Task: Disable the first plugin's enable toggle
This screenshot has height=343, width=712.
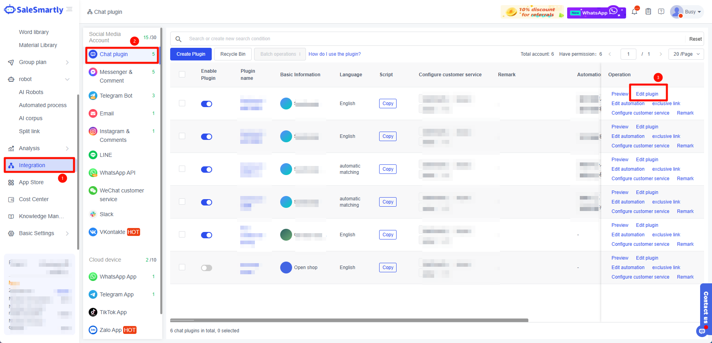Action: point(206,104)
